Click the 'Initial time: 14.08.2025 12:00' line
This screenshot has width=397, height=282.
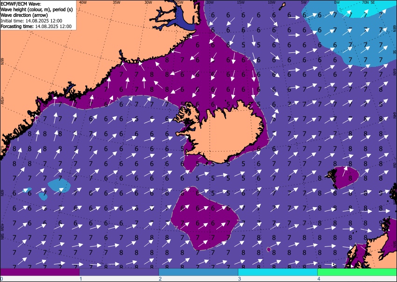31,21
